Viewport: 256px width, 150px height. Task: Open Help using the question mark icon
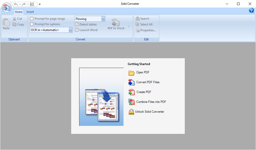[251, 11]
